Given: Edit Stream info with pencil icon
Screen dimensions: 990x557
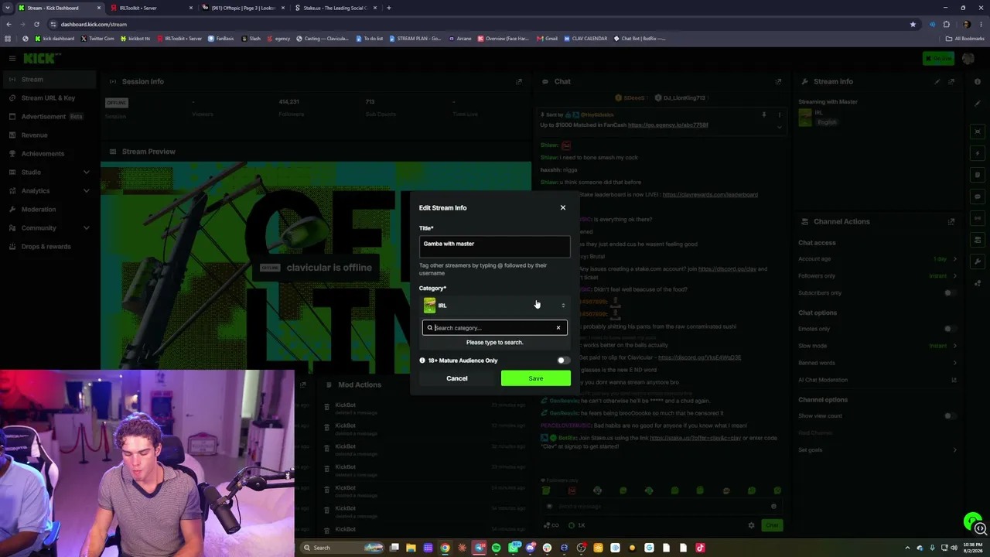Looking at the screenshot, I should [x=937, y=81].
